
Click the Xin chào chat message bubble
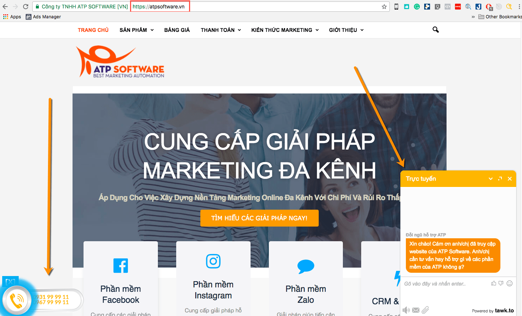click(x=453, y=256)
